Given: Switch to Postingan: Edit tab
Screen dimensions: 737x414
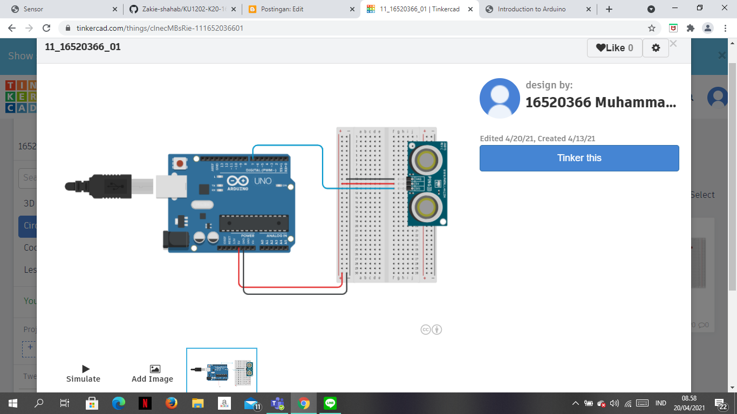Looking at the screenshot, I should coord(301,9).
